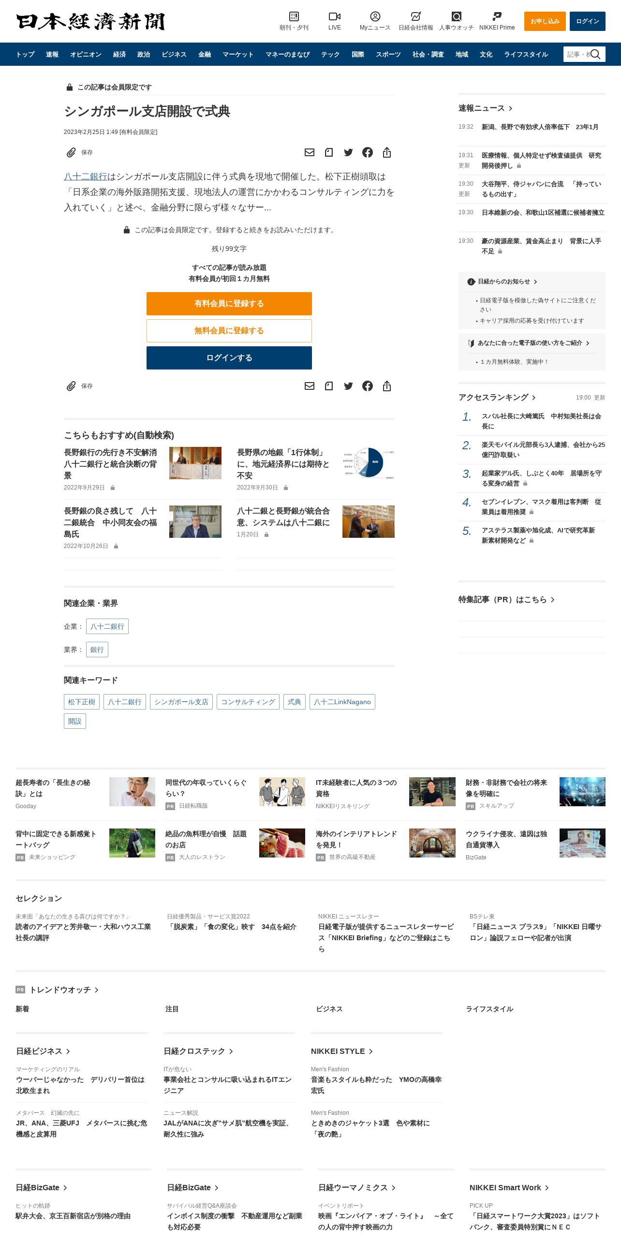Open thumbnail for 超長寿者の「長生きの秘訣」
Image resolution: width=621 pixels, height=1242 pixels.
[132, 792]
